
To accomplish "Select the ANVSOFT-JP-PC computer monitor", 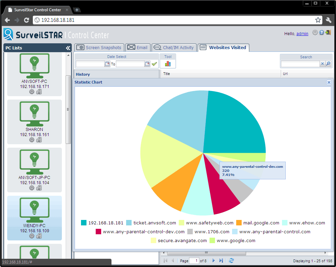I will pyautogui.click(x=35, y=162).
